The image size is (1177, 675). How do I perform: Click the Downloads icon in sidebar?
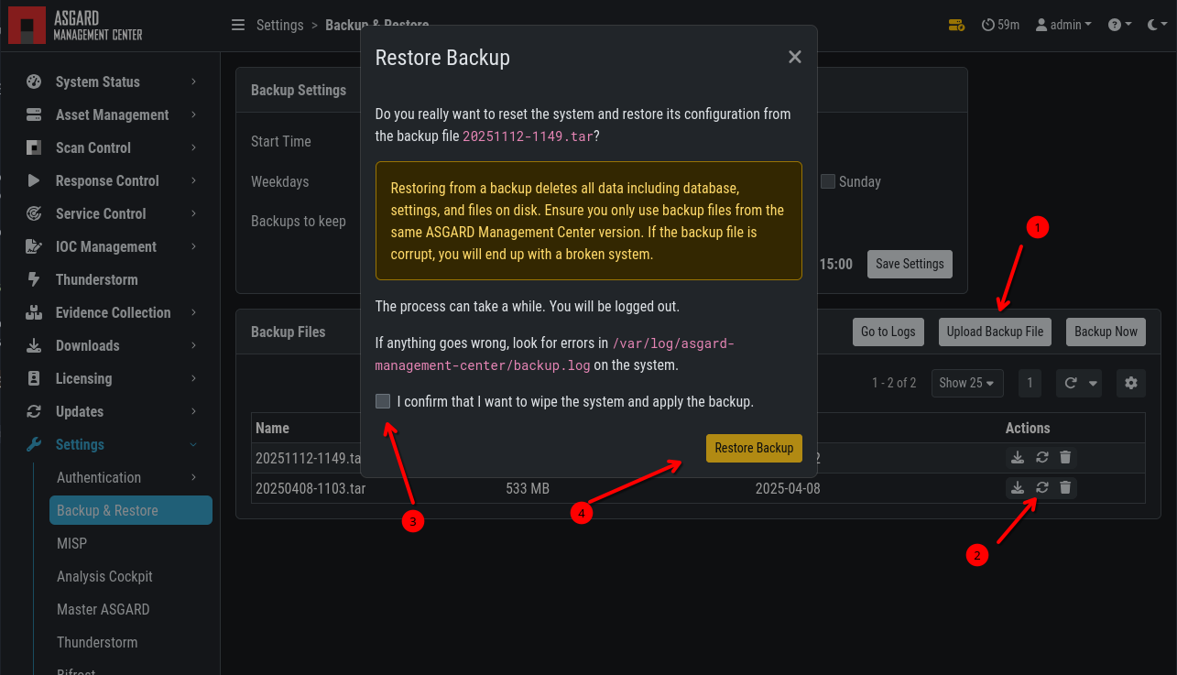coord(34,345)
